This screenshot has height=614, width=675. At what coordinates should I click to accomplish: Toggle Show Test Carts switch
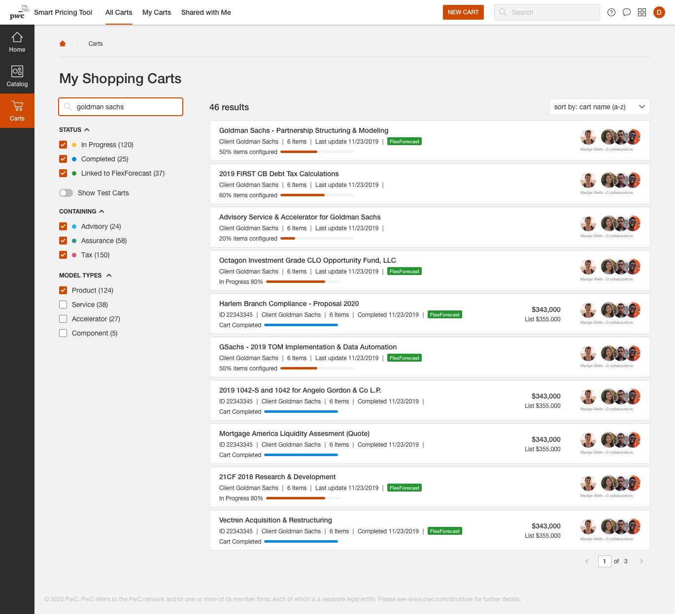[66, 193]
